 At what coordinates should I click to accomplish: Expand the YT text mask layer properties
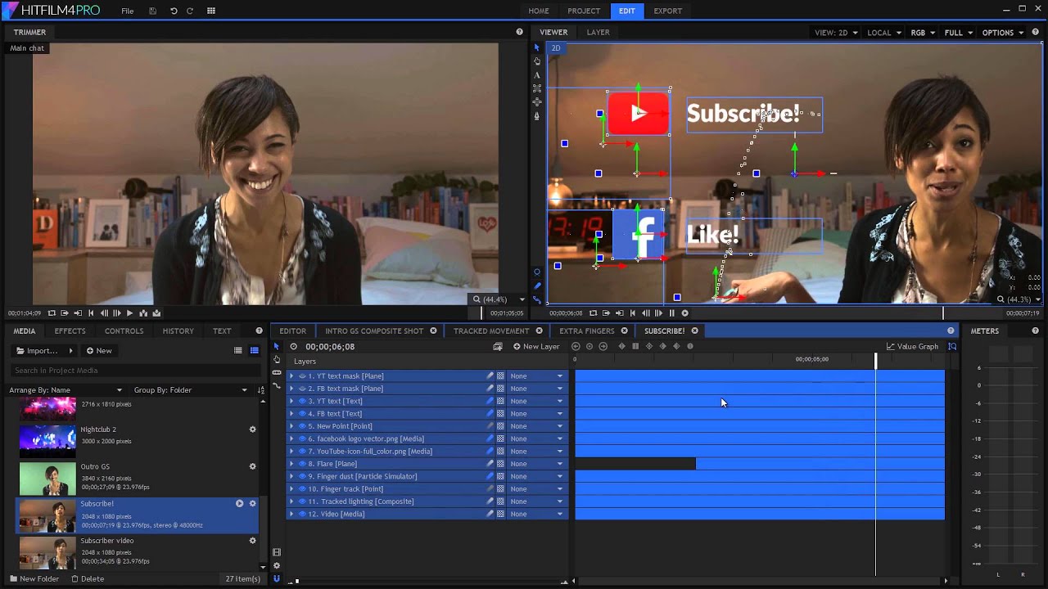coord(291,376)
